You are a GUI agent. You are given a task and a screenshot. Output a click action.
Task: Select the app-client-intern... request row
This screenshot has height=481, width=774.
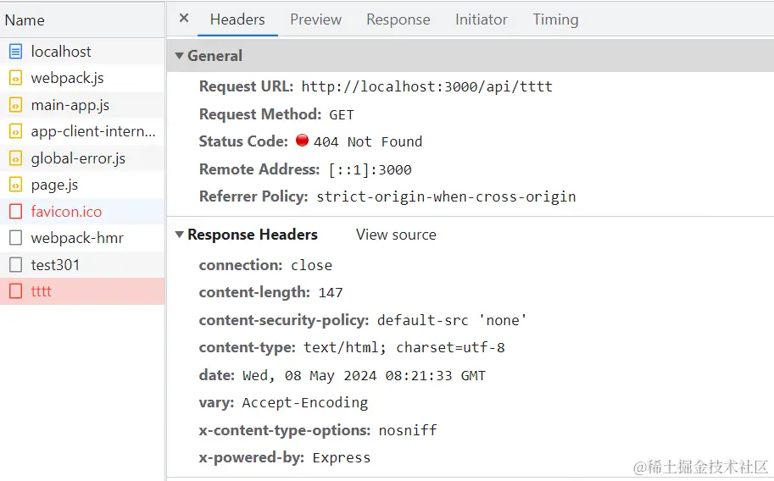coord(93,131)
